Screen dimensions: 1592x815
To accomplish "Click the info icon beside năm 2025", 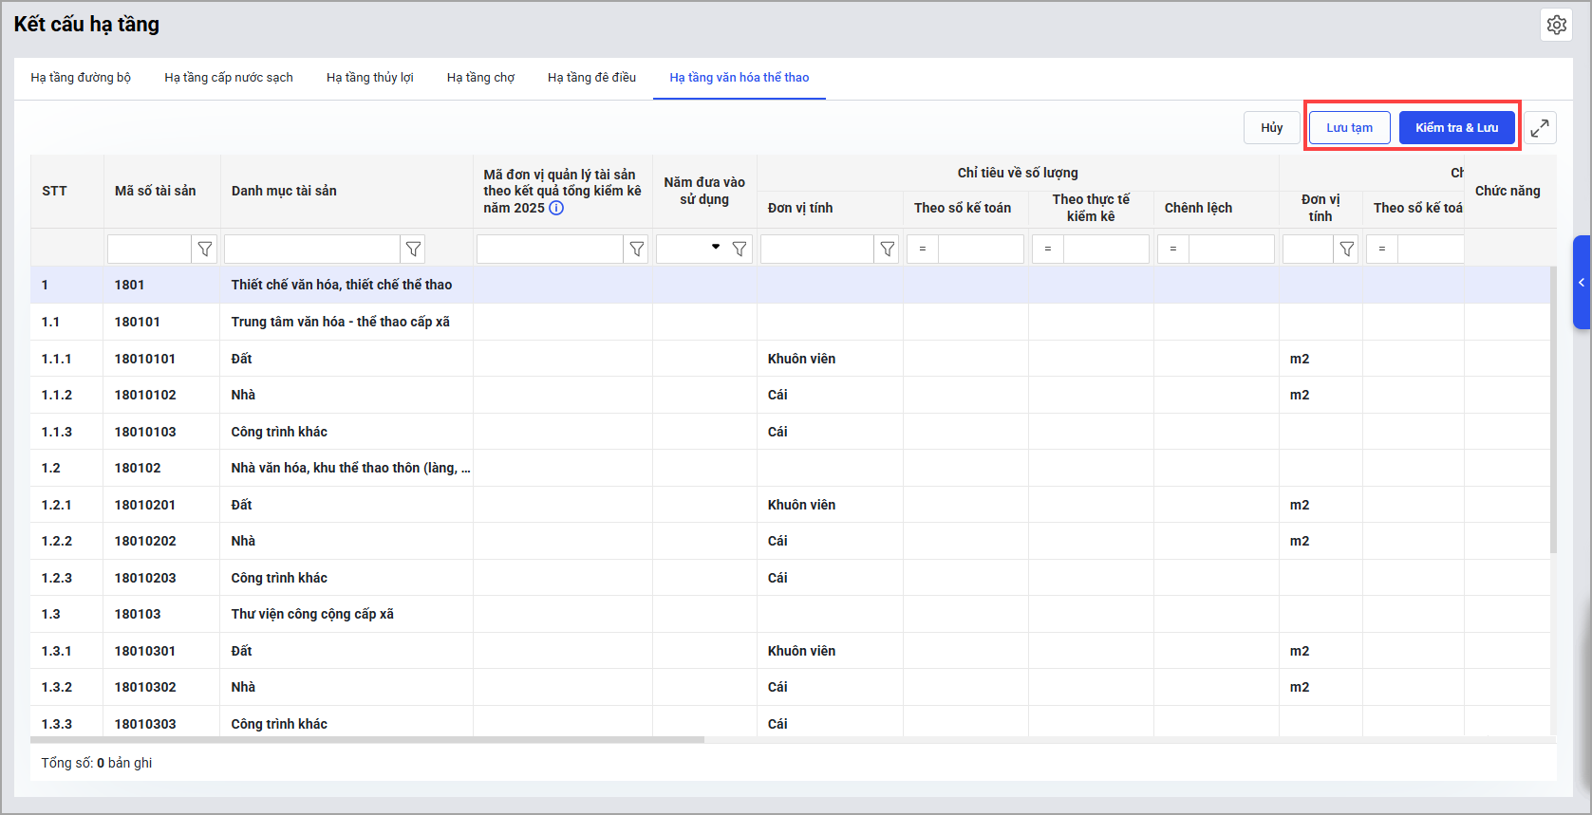I will point(557,208).
